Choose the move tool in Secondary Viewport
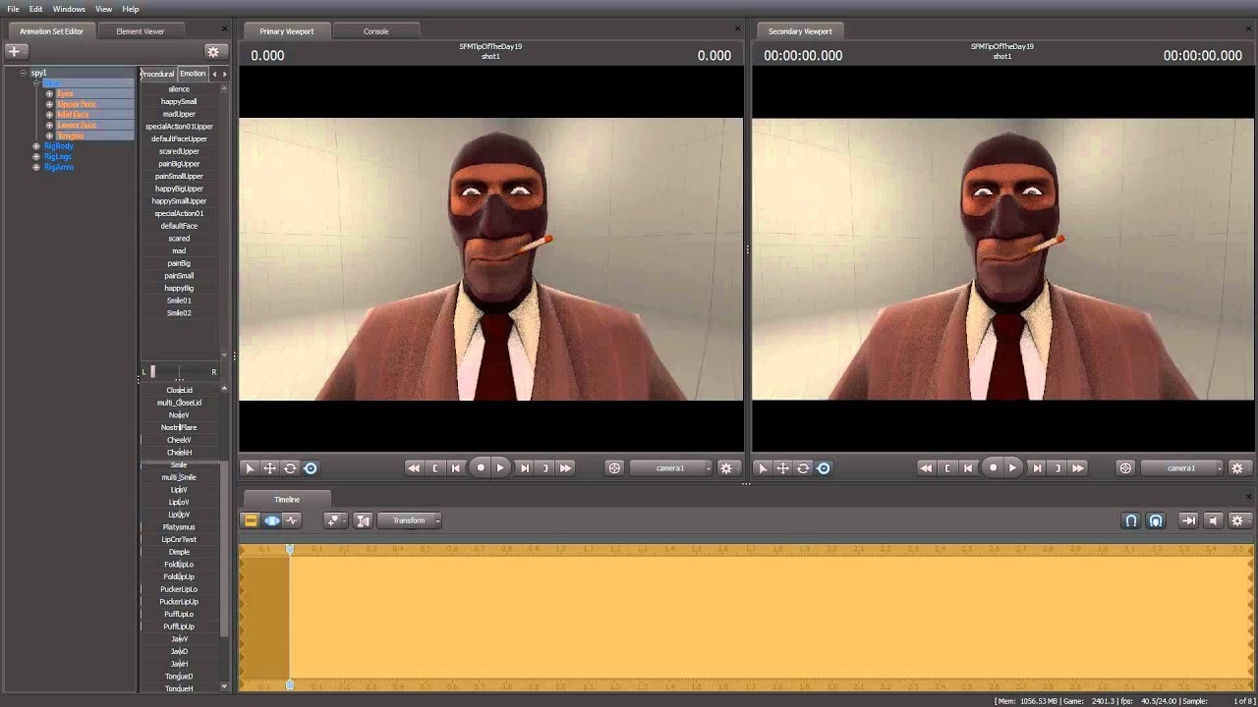The height and width of the screenshot is (707, 1258). click(782, 468)
